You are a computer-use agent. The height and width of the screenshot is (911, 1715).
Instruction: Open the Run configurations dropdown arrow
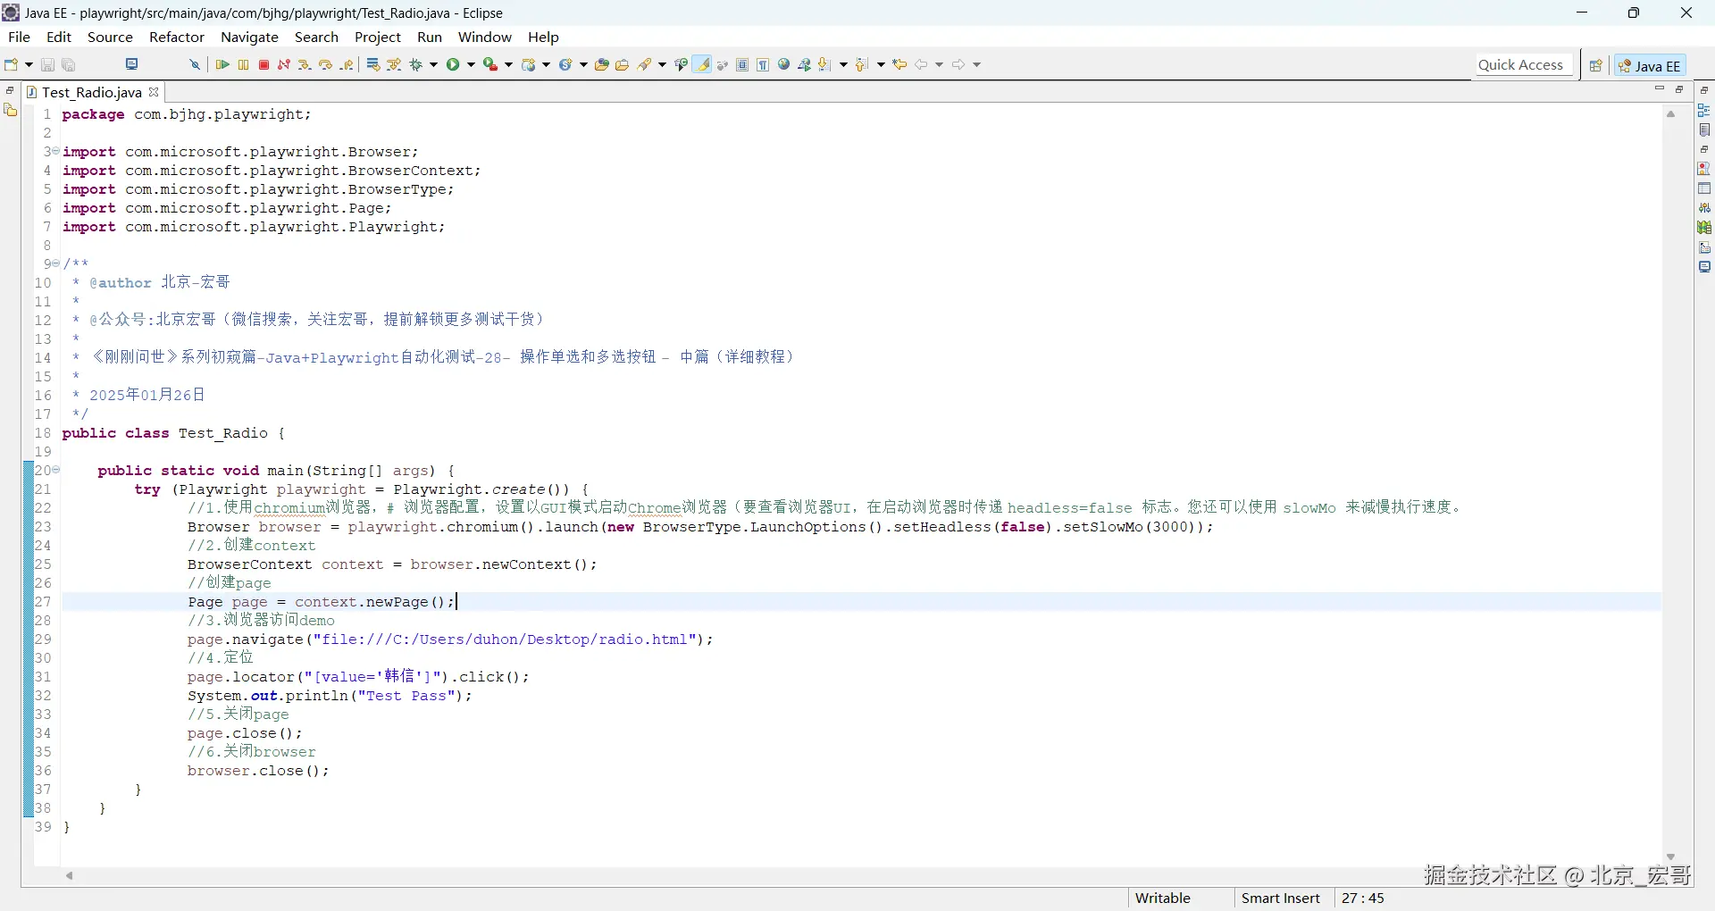[471, 64]
